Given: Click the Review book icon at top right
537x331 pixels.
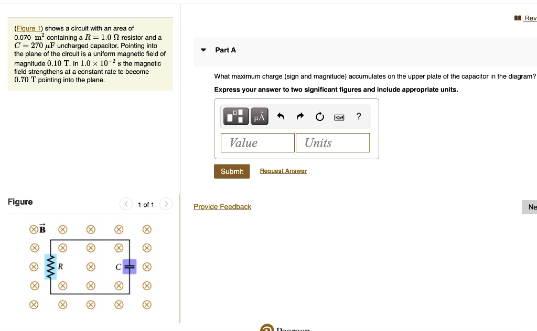Looking at the screenshot, I should tap(517, 17).
